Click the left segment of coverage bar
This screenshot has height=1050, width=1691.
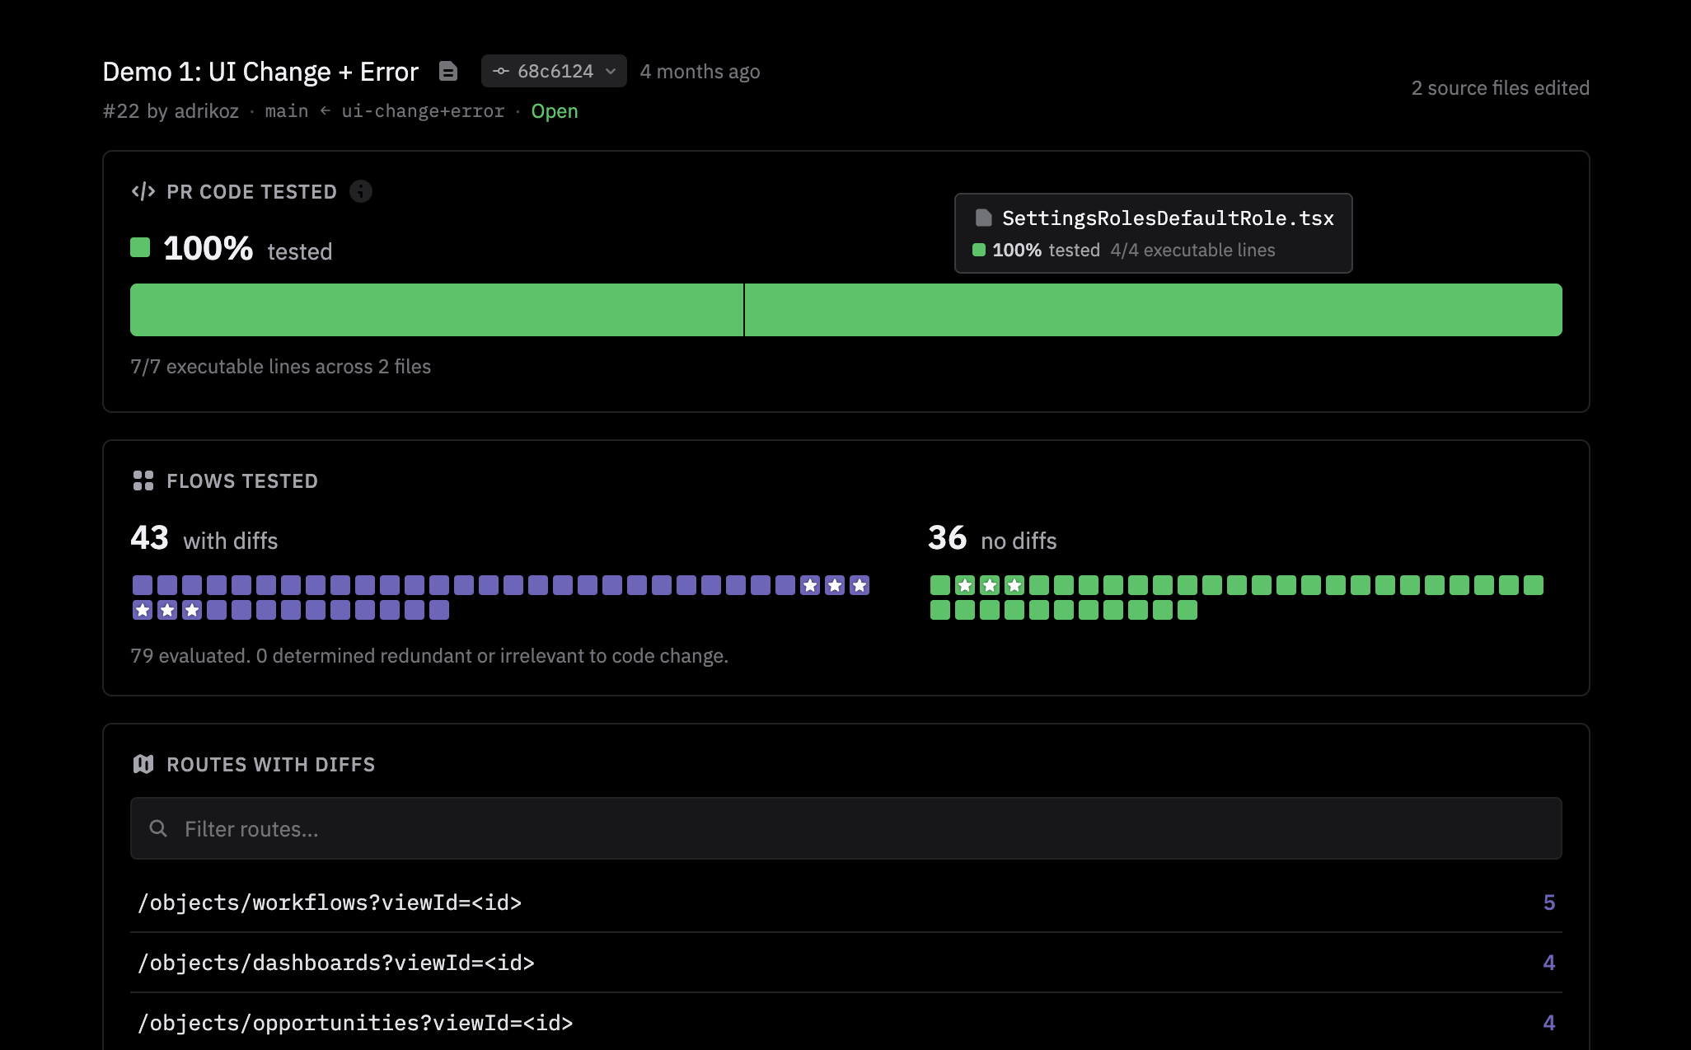[437, 310]
